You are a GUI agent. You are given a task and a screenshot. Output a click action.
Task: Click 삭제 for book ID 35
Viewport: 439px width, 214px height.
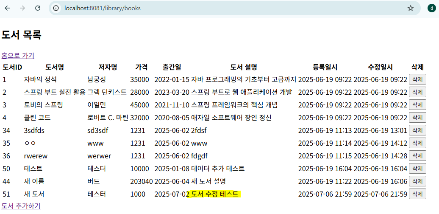click(x=417, y=143)
